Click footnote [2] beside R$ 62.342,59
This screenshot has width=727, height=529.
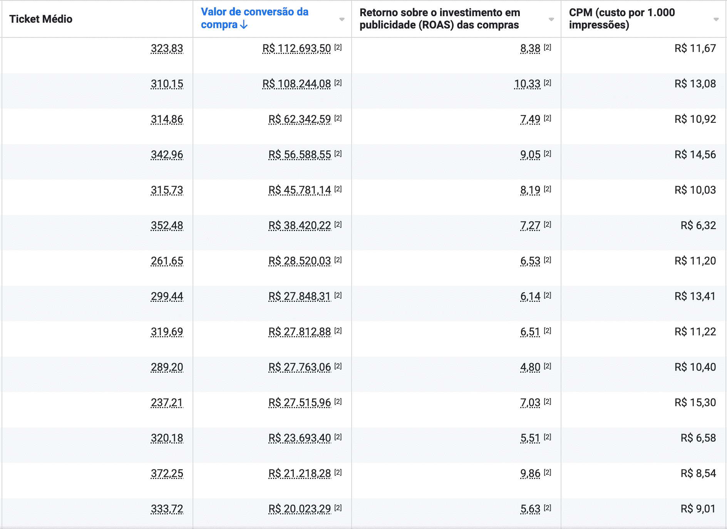[338, 118]
